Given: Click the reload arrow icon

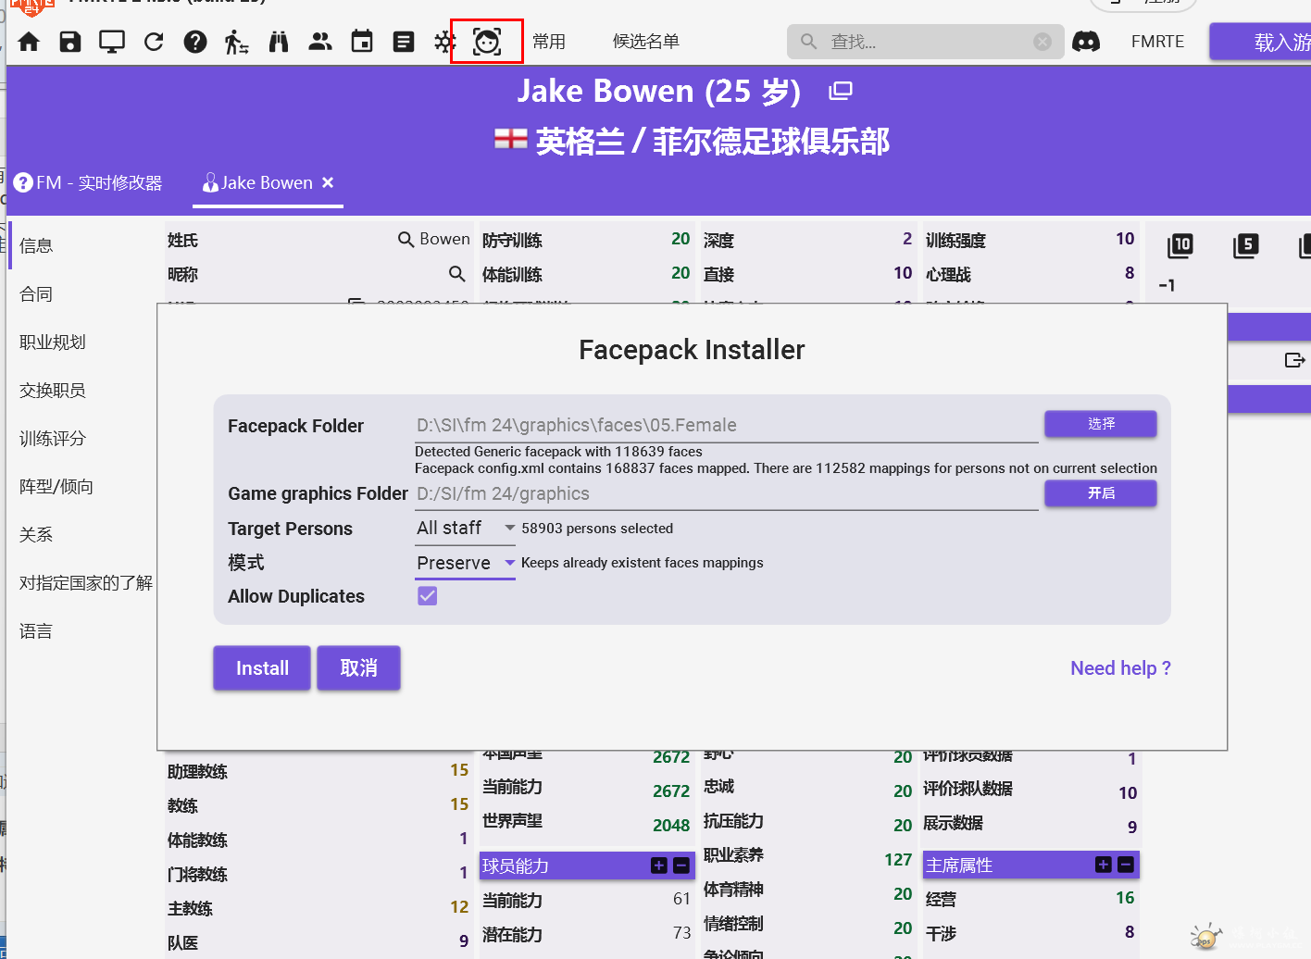Looking at the screenshot, I should coord(154,42).
